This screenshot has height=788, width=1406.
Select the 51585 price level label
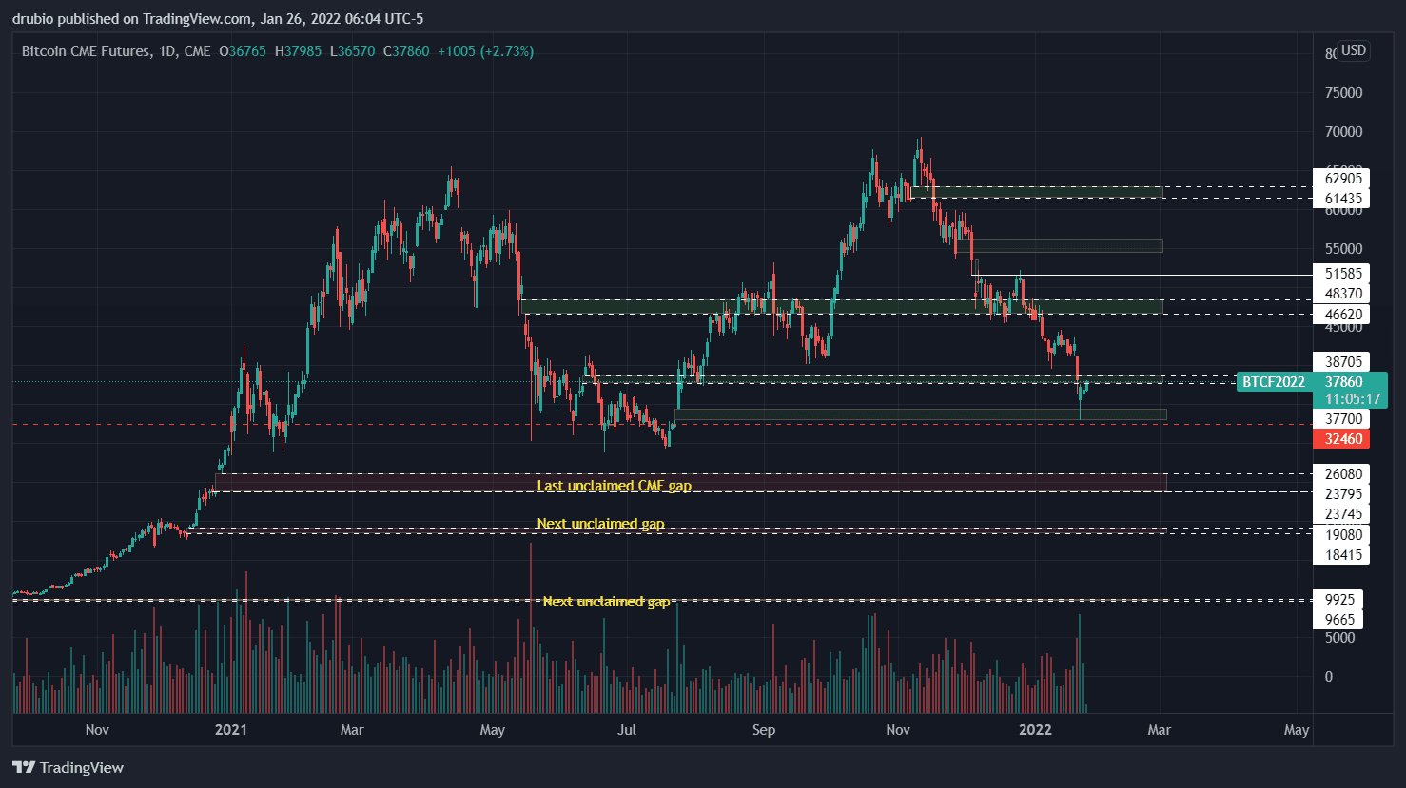[x=1342, y=274]
